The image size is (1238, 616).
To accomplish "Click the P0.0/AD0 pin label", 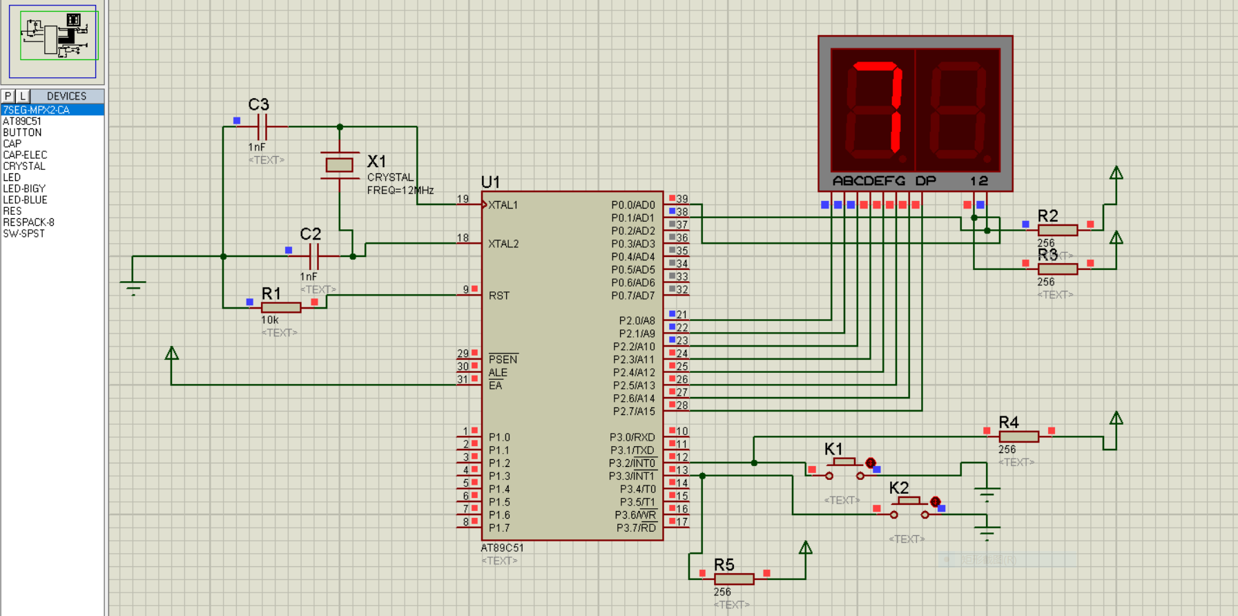I will 633,205.
